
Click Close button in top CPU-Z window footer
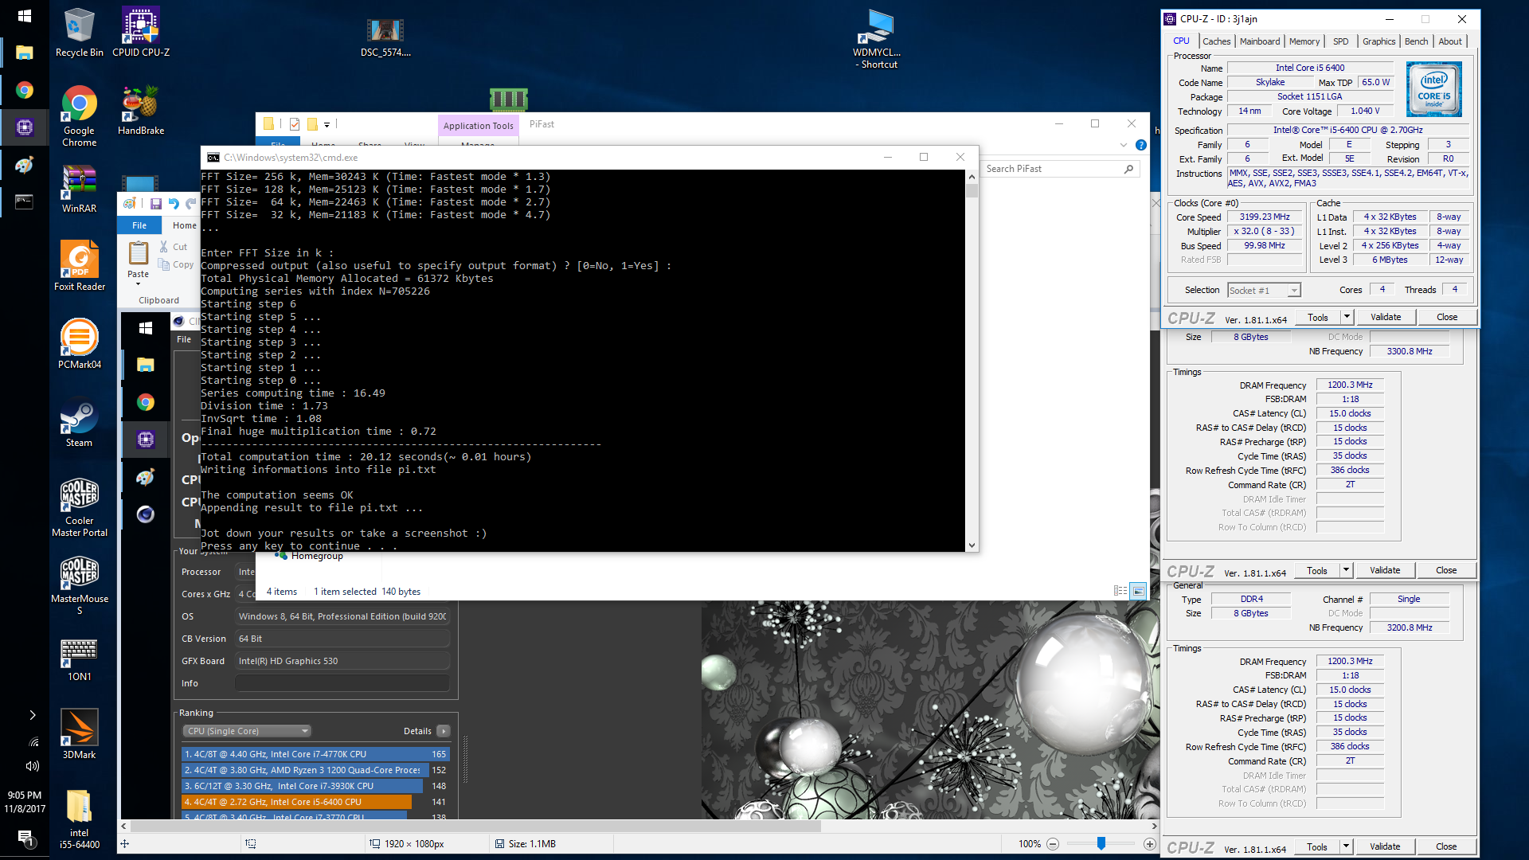tap(1447, 317)
